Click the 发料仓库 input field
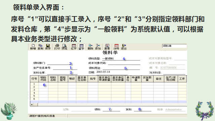Viewport: 215px width, 121px height. (62, 73)
